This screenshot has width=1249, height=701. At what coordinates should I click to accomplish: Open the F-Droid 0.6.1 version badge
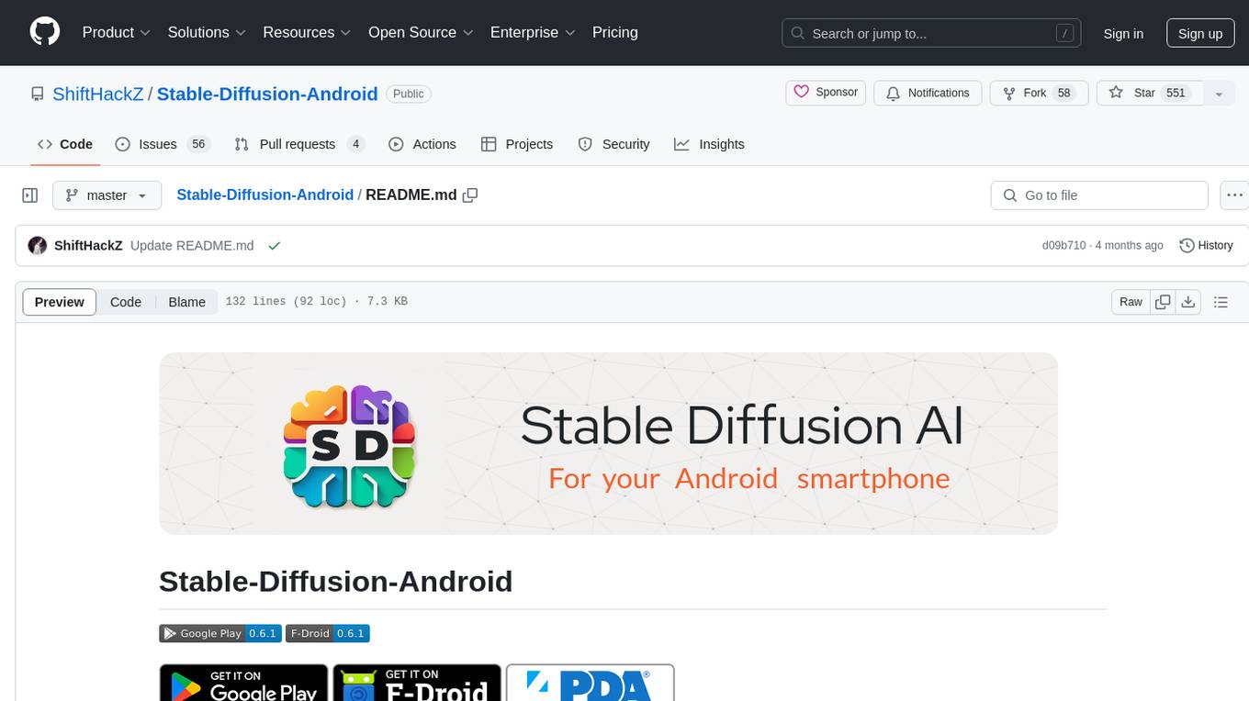[328, 633]
